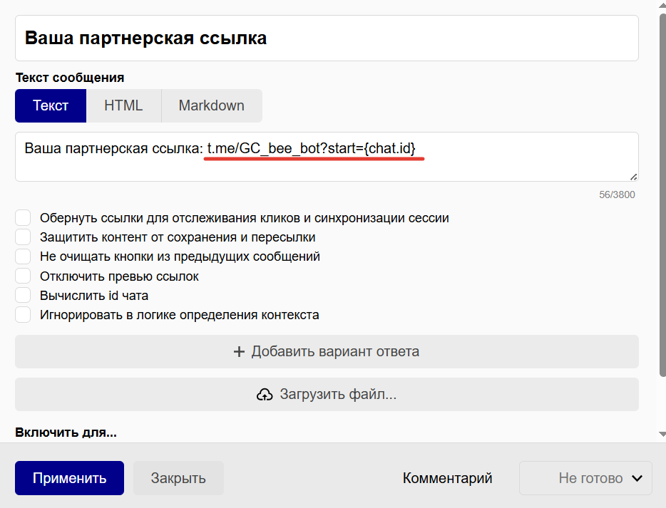Click the Закрыть button
Viewport: 666px width, 508px height.
tap(178, 477)
